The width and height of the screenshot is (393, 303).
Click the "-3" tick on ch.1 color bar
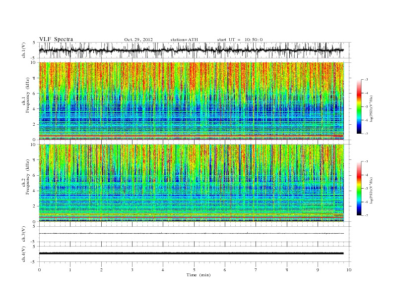point(366,80)
